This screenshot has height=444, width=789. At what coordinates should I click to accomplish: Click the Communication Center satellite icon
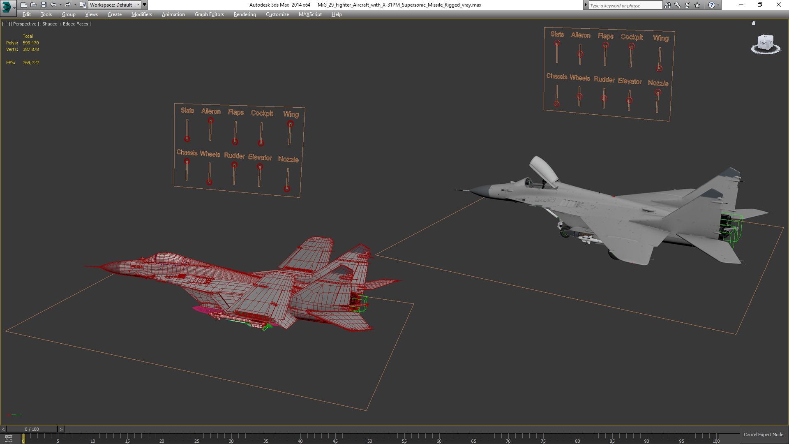tap(687, 5)
